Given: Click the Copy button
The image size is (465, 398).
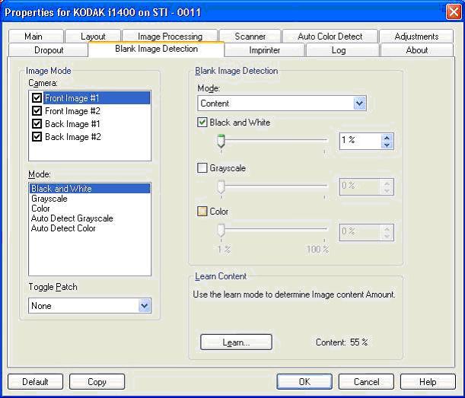Looking at the screenshot, I should pyautogui.click(x=97, y=381).
